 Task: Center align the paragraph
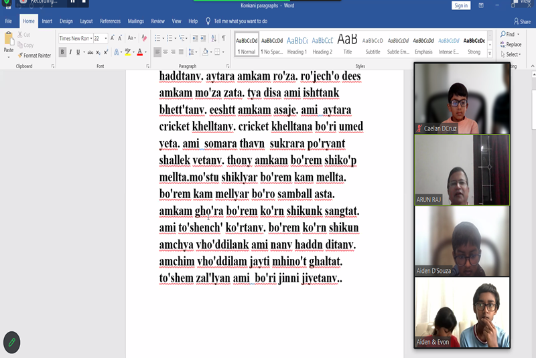(167, 52)
